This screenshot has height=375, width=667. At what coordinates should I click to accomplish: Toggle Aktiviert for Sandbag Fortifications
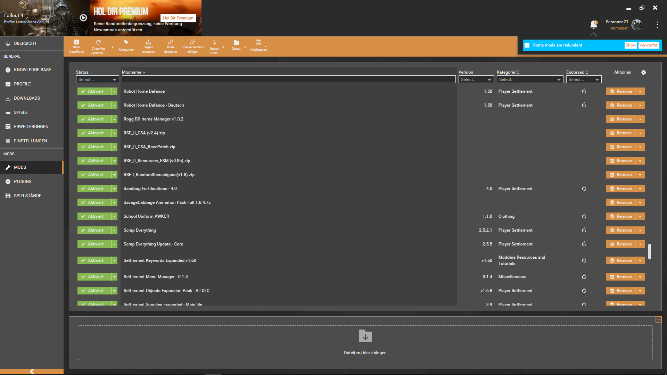[x=94, y=189]
